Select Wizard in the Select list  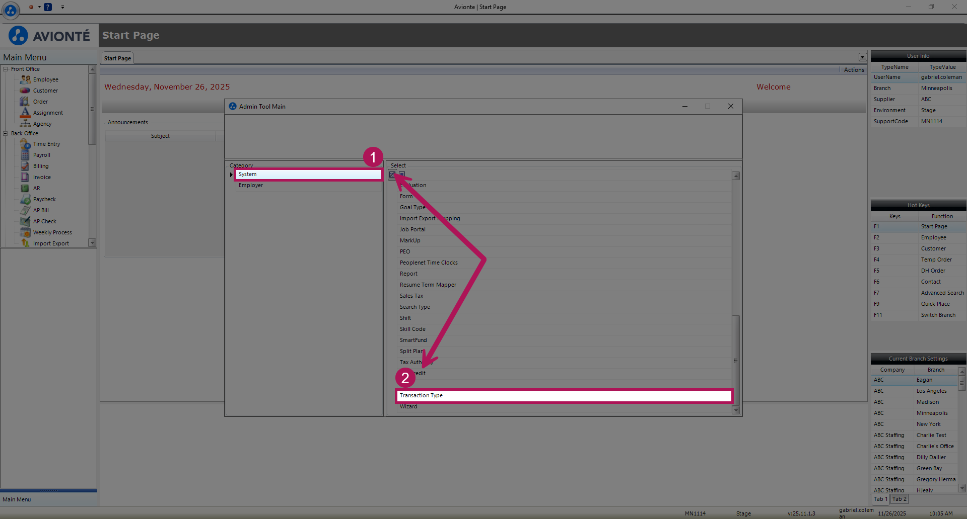564,406
